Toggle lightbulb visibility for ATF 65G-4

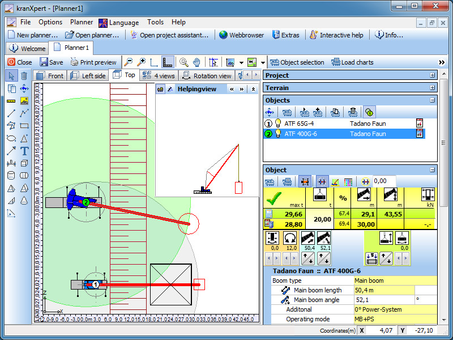[278, 123]
